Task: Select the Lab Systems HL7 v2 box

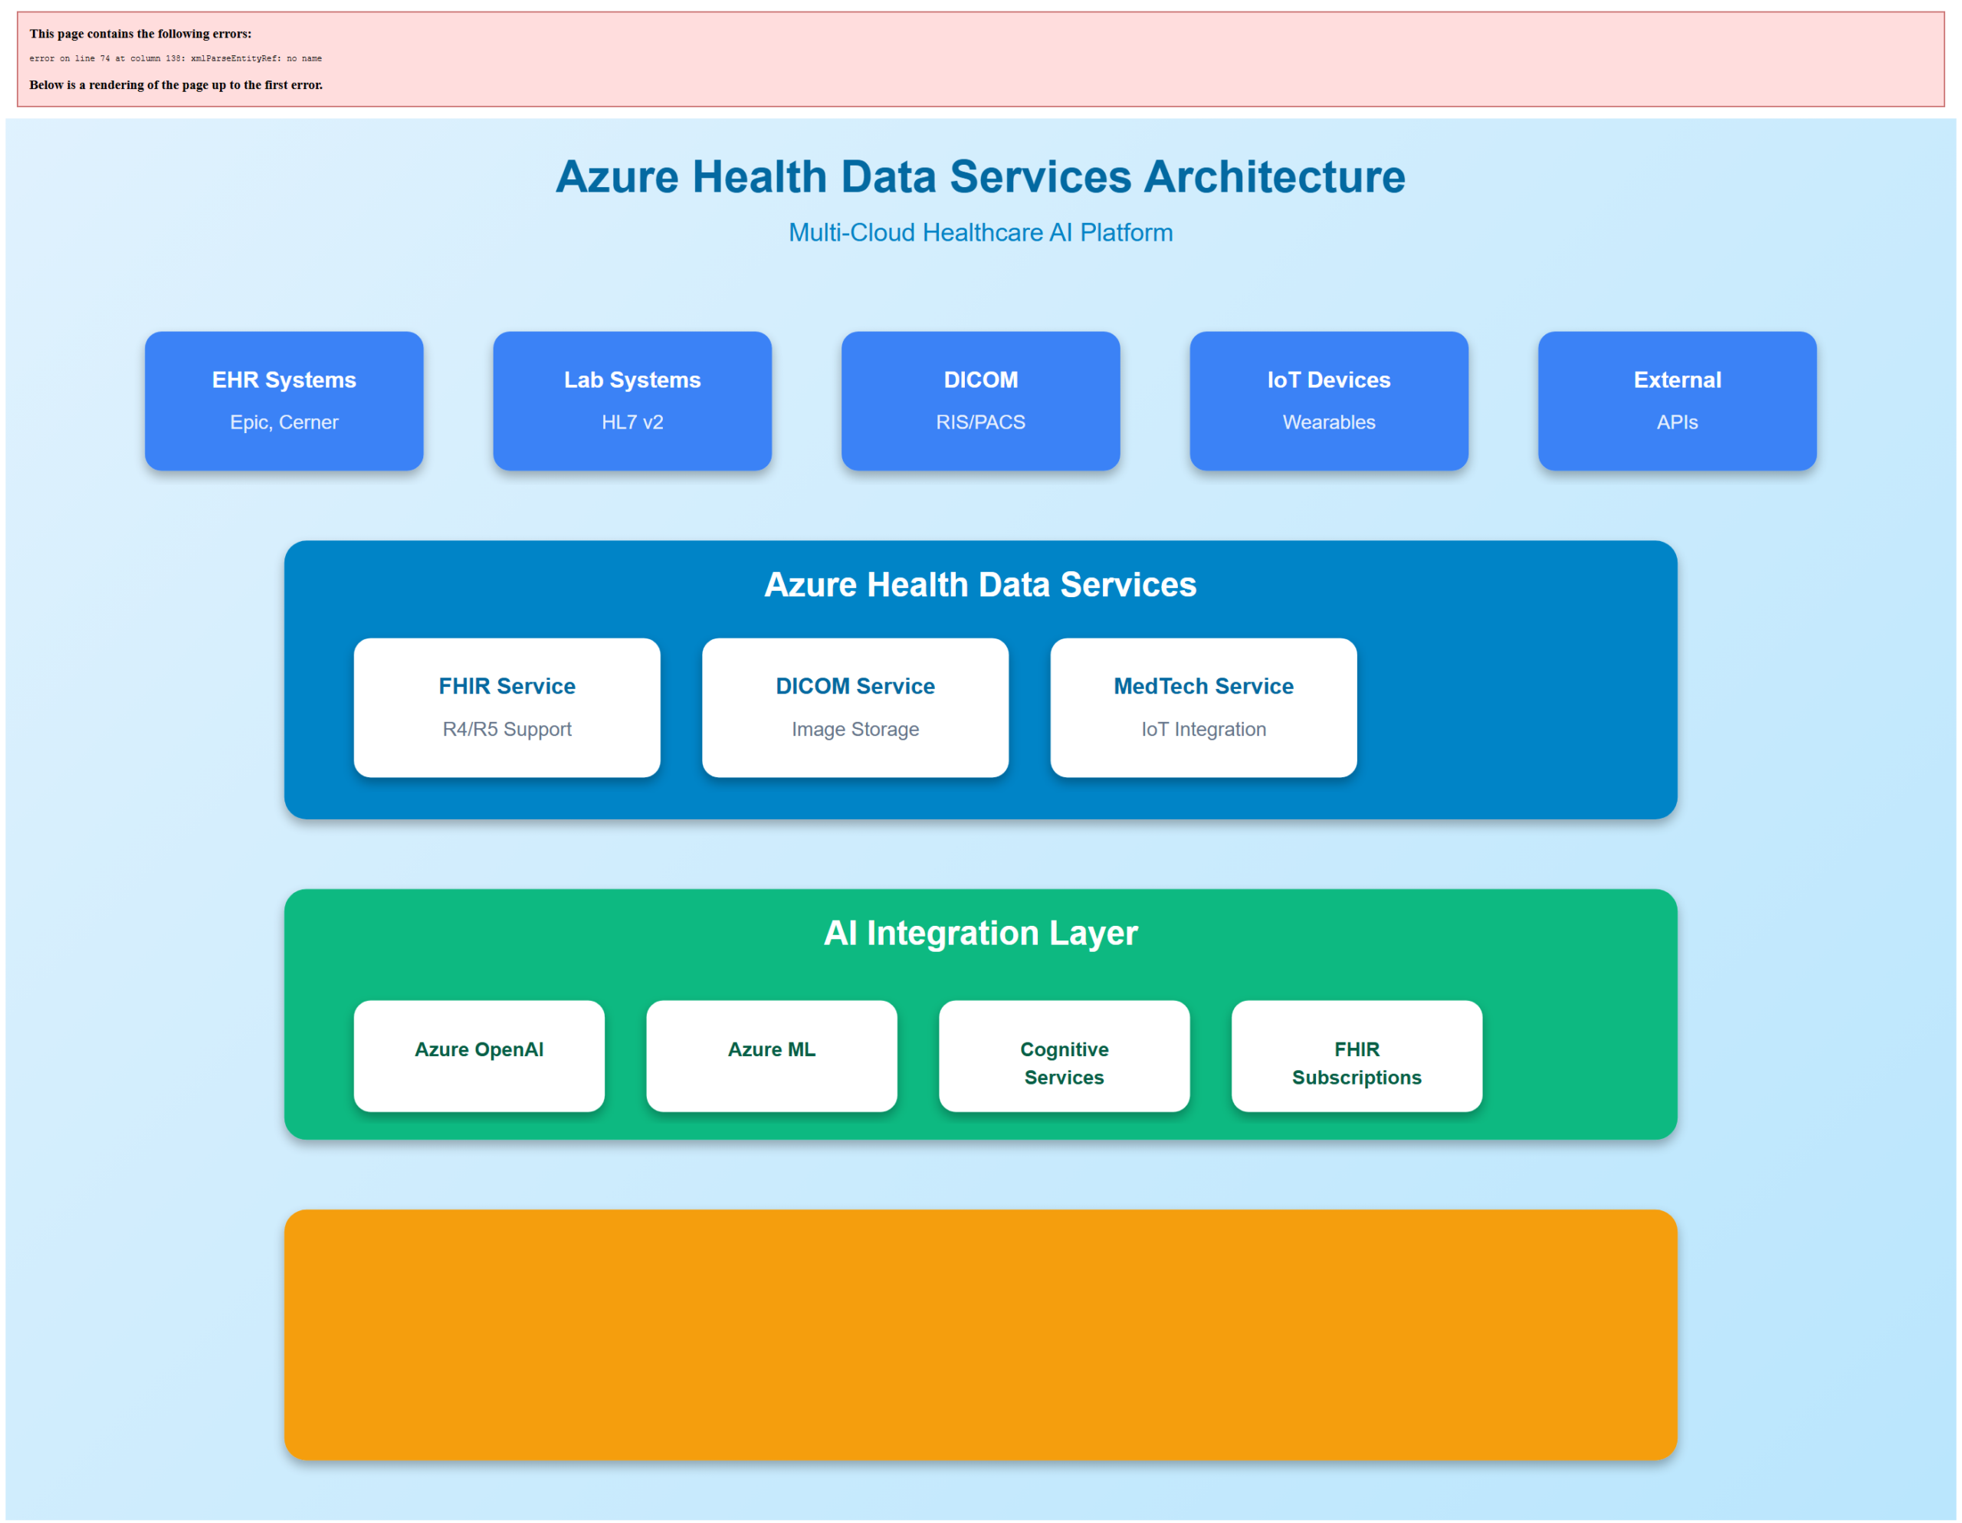Action: coord(632,401)
